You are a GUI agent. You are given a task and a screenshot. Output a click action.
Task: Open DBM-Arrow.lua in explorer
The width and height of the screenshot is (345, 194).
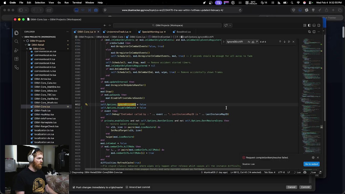click(x=43, y=79)
